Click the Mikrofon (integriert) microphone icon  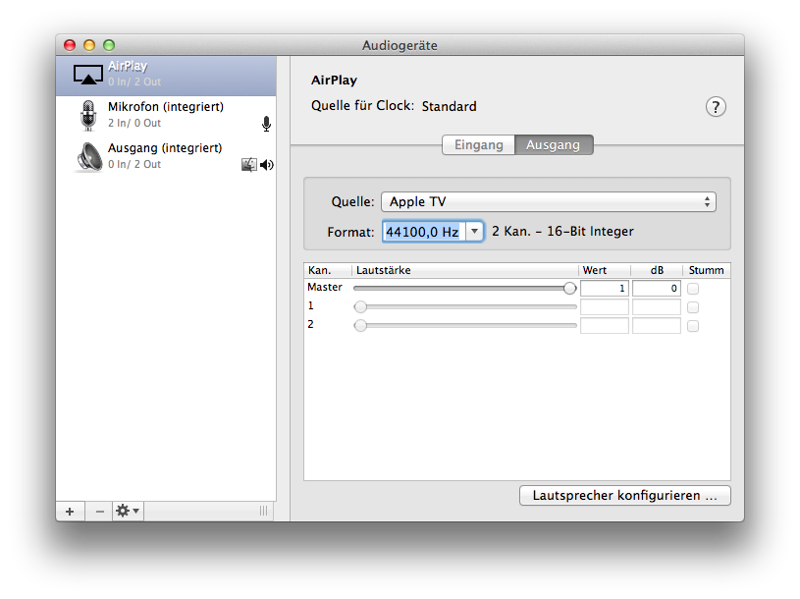click(88, 115)
